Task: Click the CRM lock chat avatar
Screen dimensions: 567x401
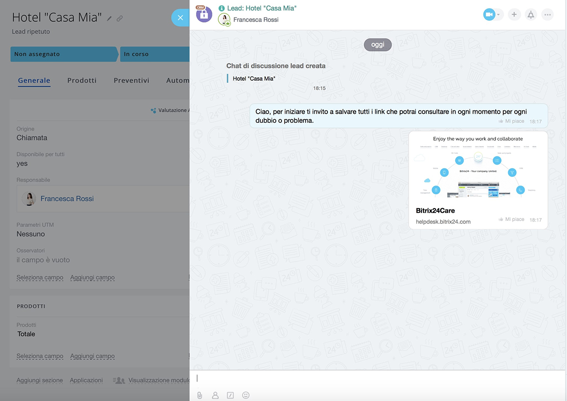Action: [204, 14]
